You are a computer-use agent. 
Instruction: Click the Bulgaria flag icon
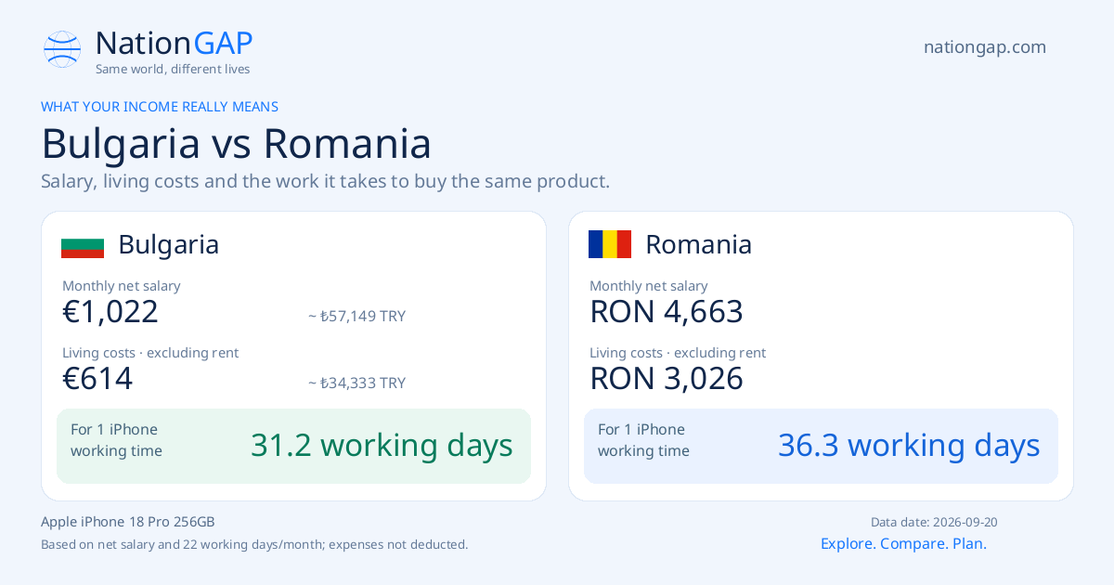pos(83,245)
